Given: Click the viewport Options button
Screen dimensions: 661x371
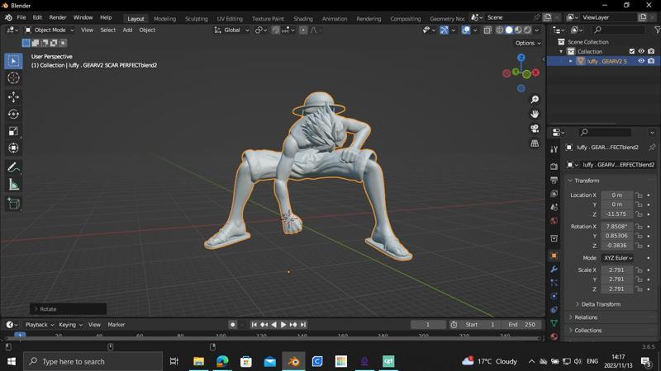Looking at the screenshot, I should tap(527, 43).
